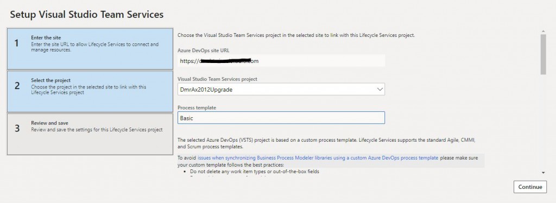
Task: Click the empty scrollbar track below the thumb
Action: pos(543,122)
